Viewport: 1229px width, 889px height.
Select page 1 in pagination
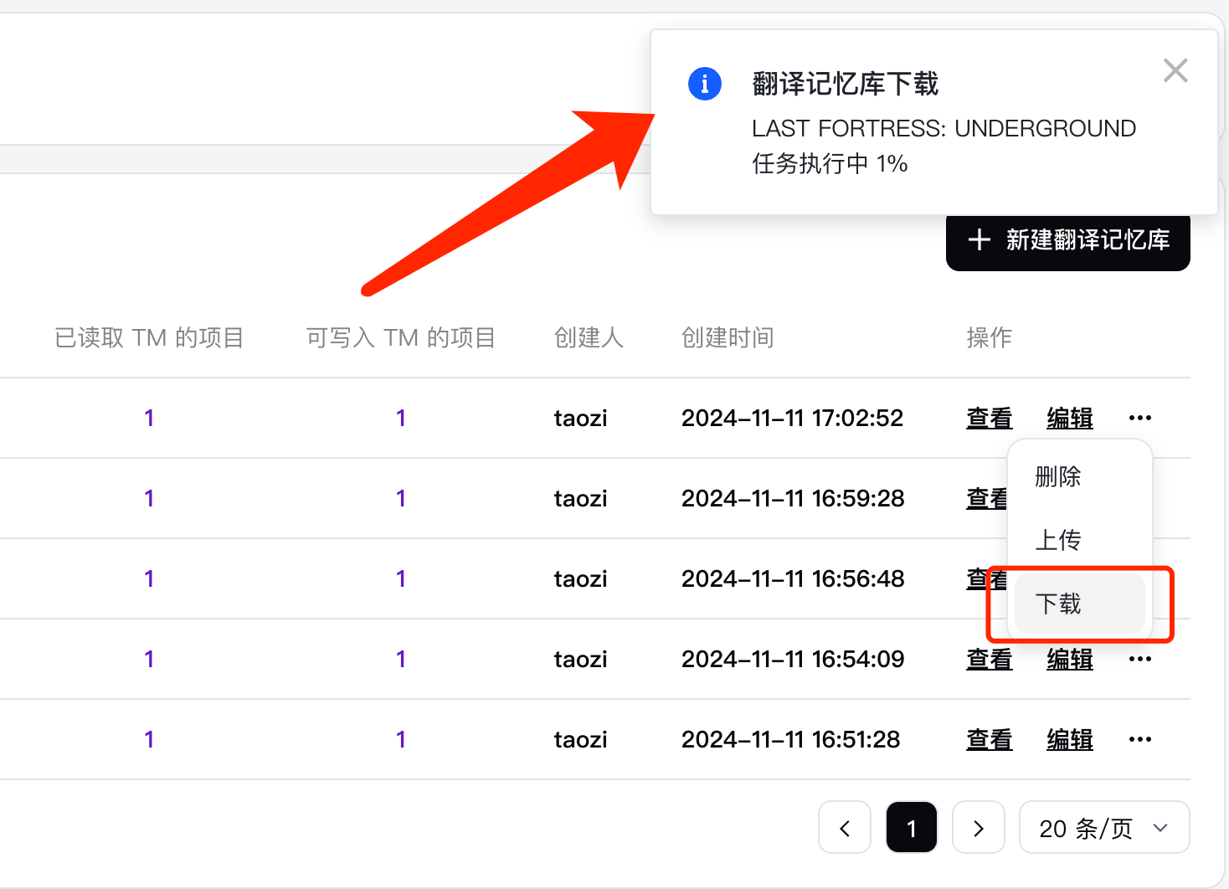click(x=911, y=828)
